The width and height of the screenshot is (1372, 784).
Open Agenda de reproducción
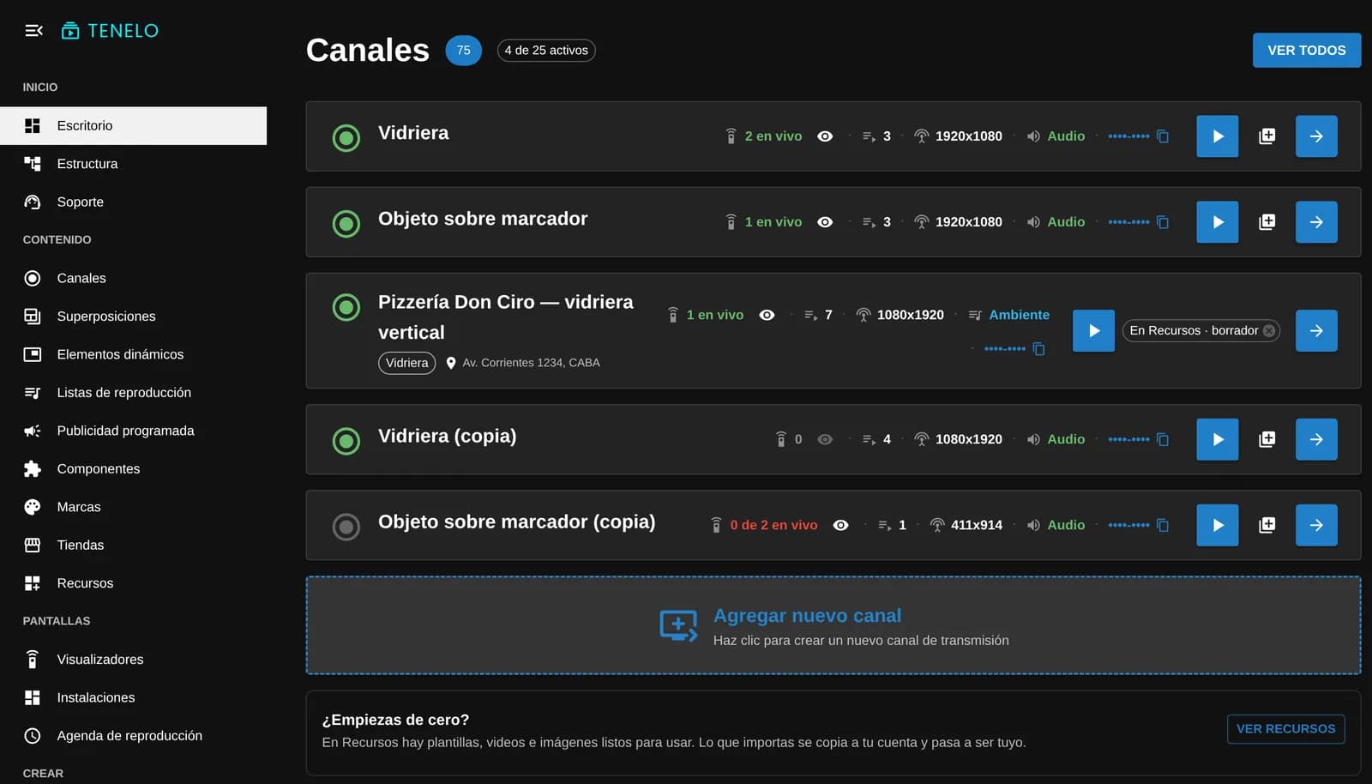pyautogui.click(x=133, y=736)
